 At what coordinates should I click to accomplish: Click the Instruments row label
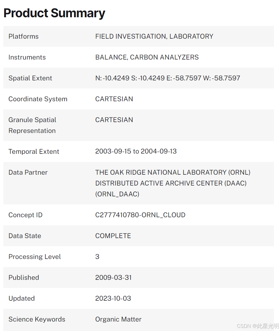[27, 57]
